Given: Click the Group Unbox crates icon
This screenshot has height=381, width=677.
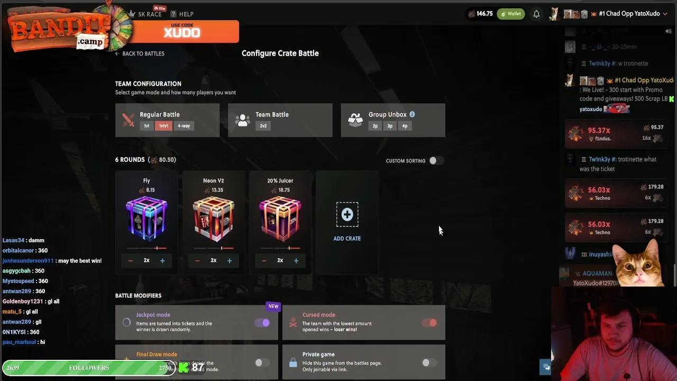Looking at the screenshot, I should (355, 120).
